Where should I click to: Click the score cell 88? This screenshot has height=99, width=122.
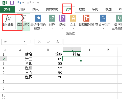click(48, 63)
